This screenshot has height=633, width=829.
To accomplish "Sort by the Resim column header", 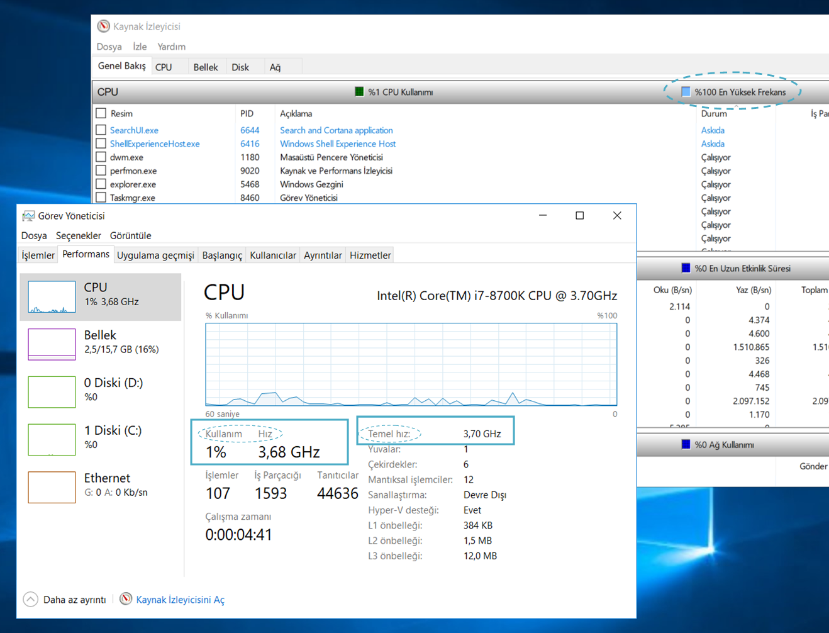I will [x=121, y=113].
